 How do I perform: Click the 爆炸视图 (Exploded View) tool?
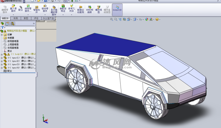pyautogui.click(x=99, y=10)
